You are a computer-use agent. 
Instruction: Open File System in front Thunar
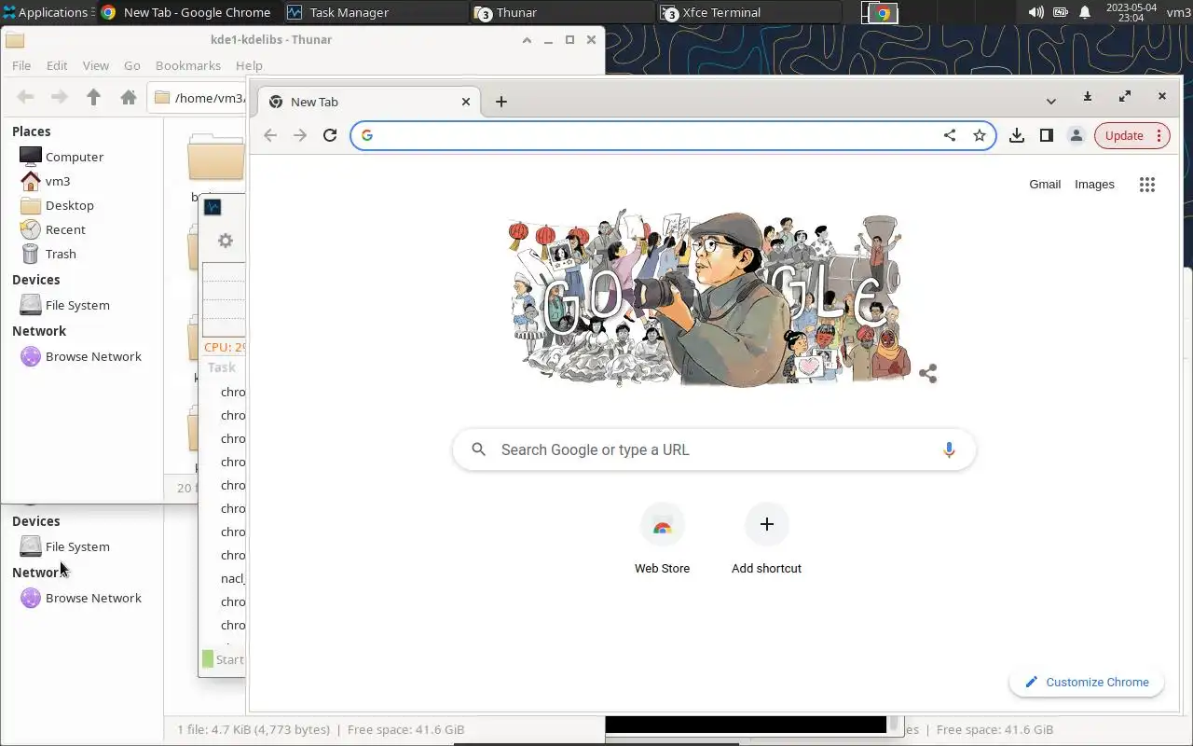coord(77,305)
